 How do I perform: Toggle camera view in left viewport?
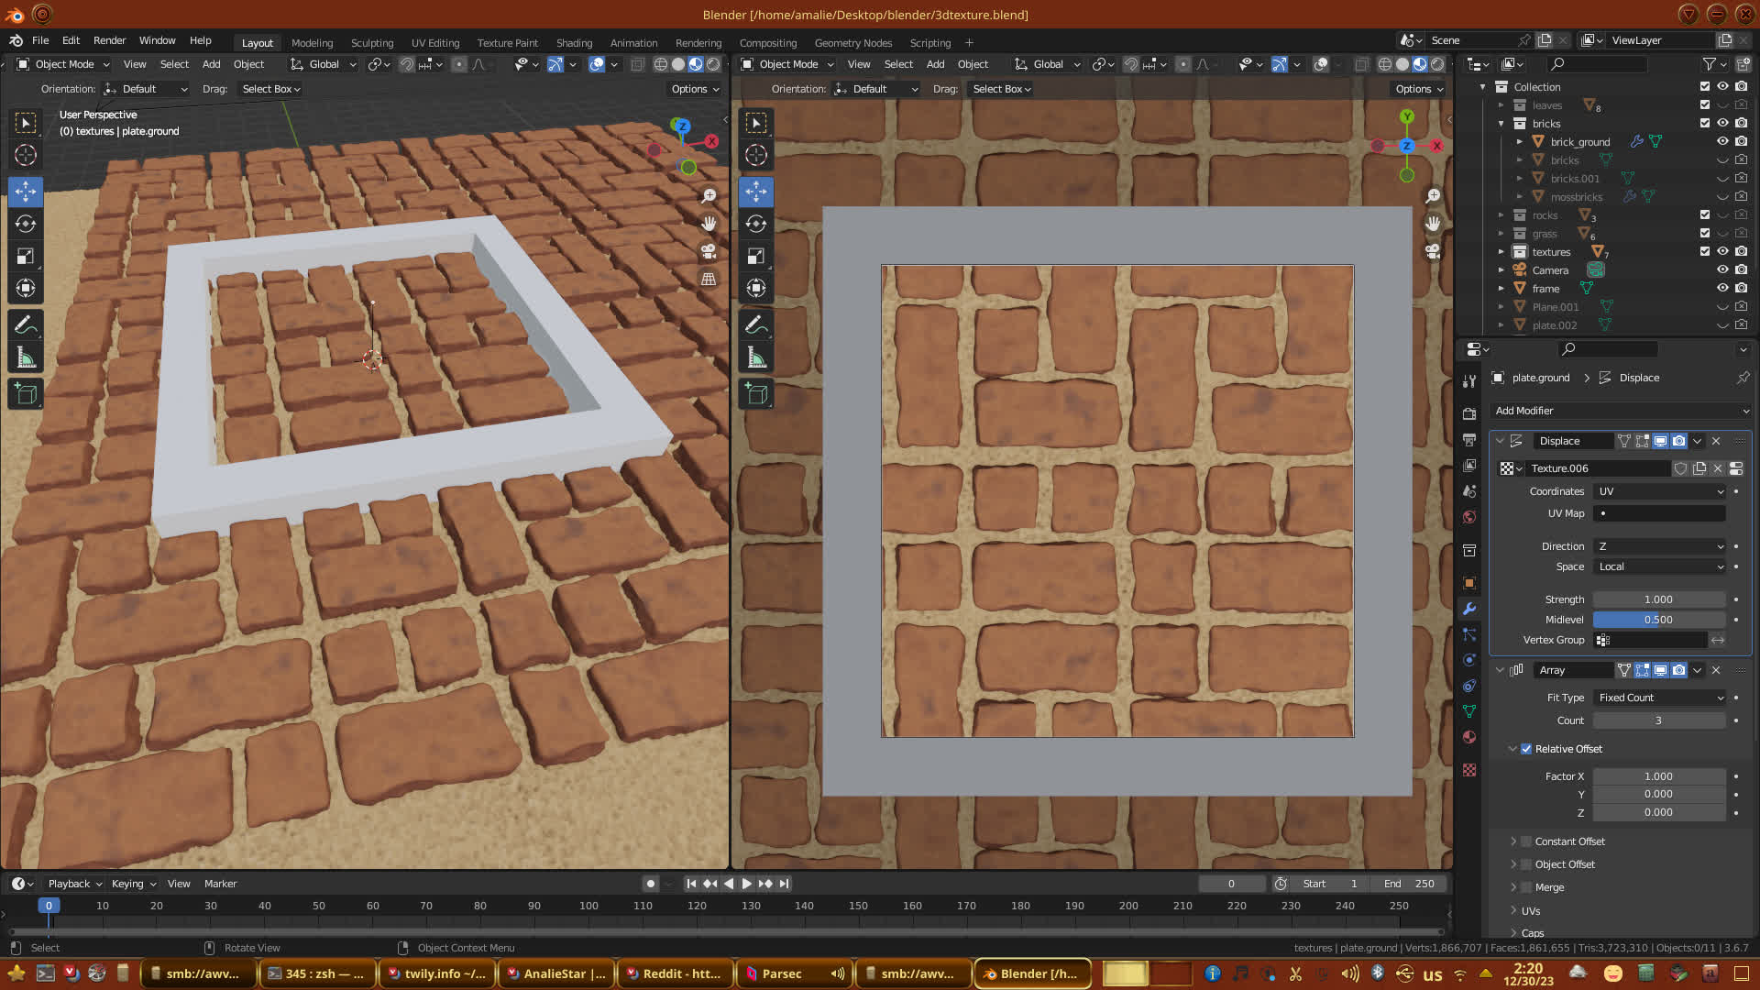[x=709, y=251]
